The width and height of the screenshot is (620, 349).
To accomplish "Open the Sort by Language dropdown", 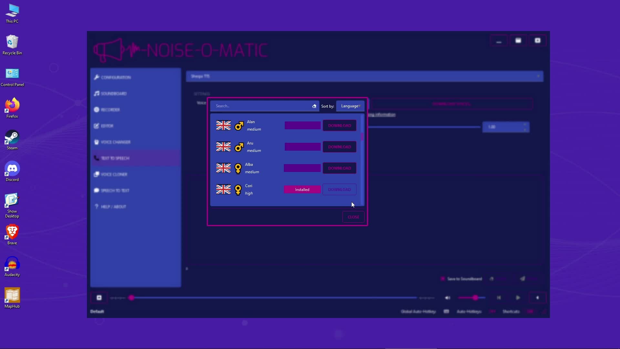I will (x=350, y=106).
